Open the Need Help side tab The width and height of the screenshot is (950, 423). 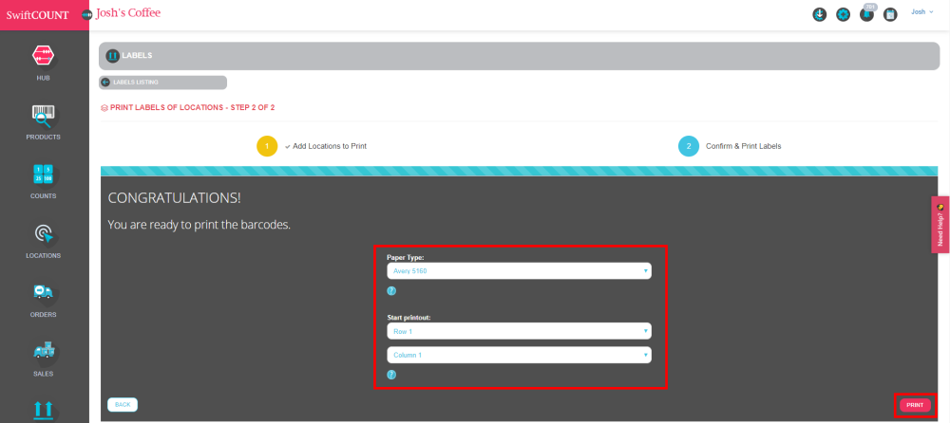[x=940, y=225]
